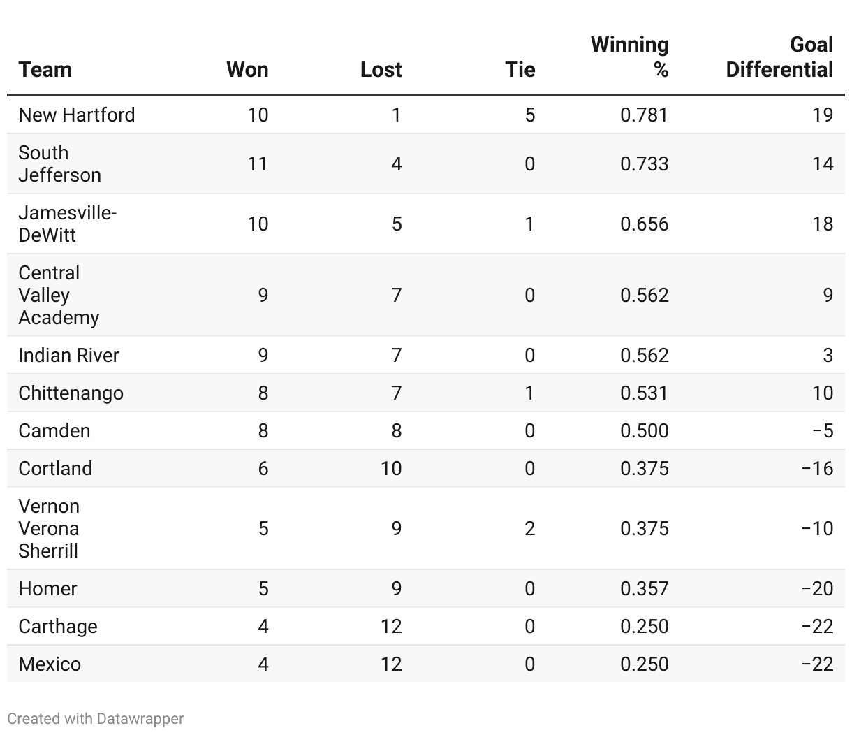Select the New Hartford team name
852x735 pixels.
pyautogui.click(x=77, y=115)
